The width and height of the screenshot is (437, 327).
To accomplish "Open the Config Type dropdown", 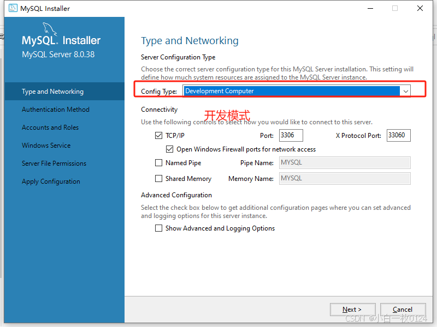I will [x=406, y=92].
